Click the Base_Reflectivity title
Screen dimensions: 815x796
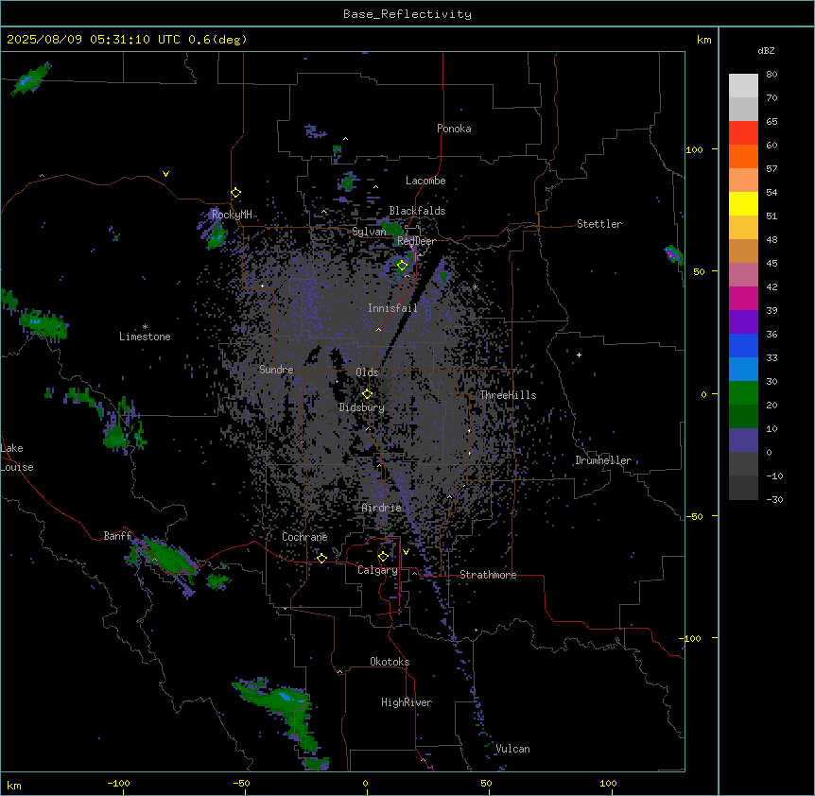coord(407,14)
